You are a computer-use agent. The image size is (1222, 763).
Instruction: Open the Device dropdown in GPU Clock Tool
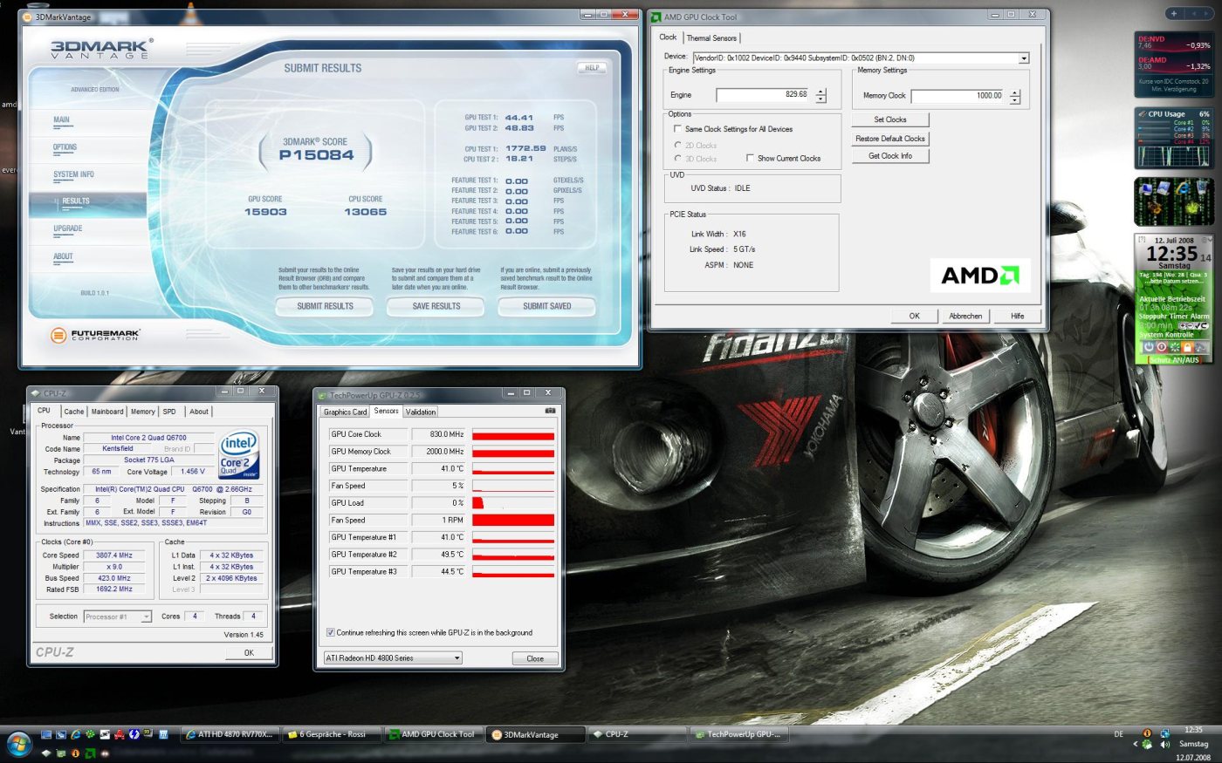tap(1024, 58)
